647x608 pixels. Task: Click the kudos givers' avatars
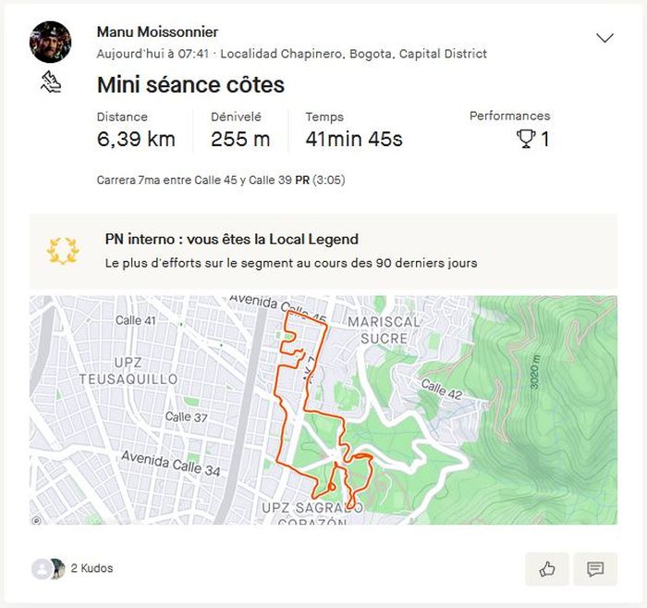coord(48,568)
